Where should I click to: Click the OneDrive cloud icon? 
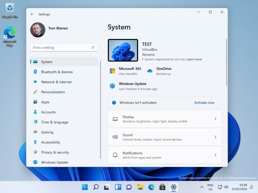(x=150, y=71)
